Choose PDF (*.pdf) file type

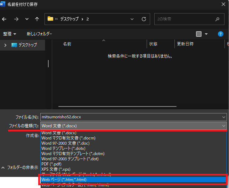click(x=133, y=164)
